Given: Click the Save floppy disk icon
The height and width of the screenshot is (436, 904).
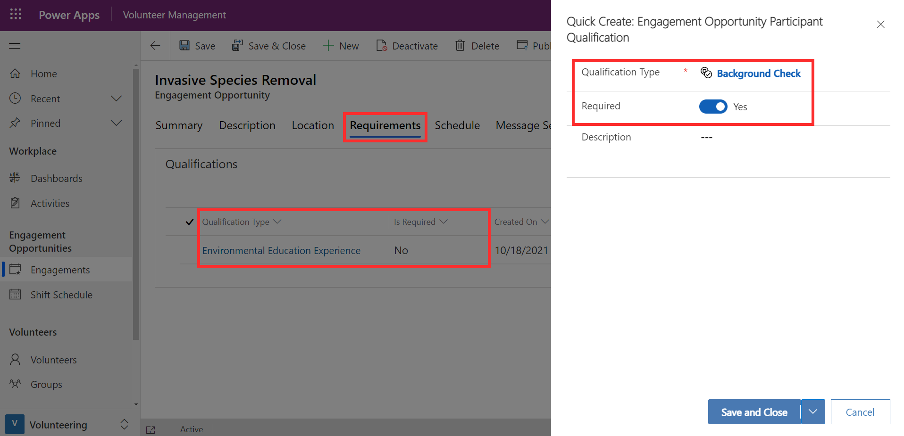Looking at the screenshot, I should click(184, 45).
